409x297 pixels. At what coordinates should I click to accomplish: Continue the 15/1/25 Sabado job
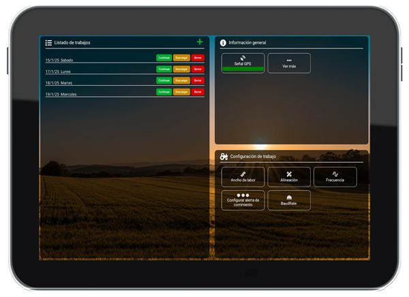(164, 58)
